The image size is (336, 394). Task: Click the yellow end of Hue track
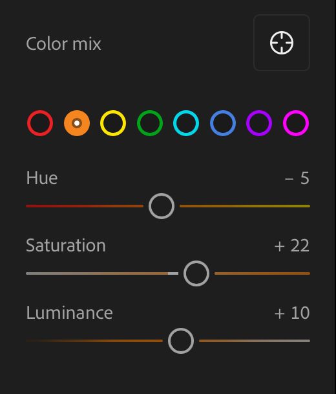[x=300, y=206]
